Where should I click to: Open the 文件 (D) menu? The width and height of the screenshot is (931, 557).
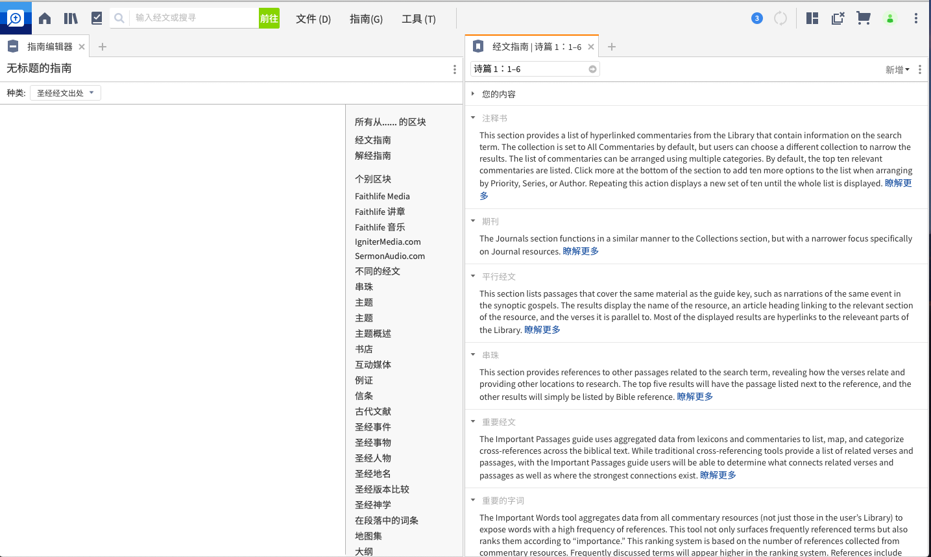point(313,19)
